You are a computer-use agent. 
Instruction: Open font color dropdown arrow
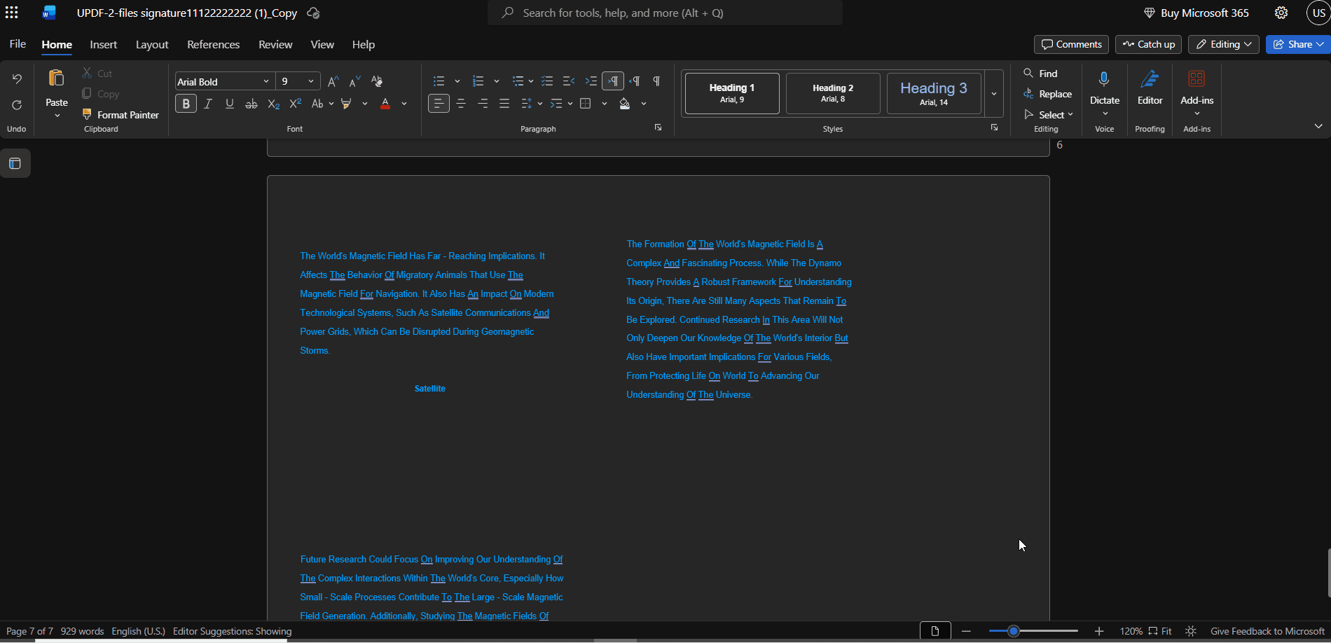(x=404, y=104)
